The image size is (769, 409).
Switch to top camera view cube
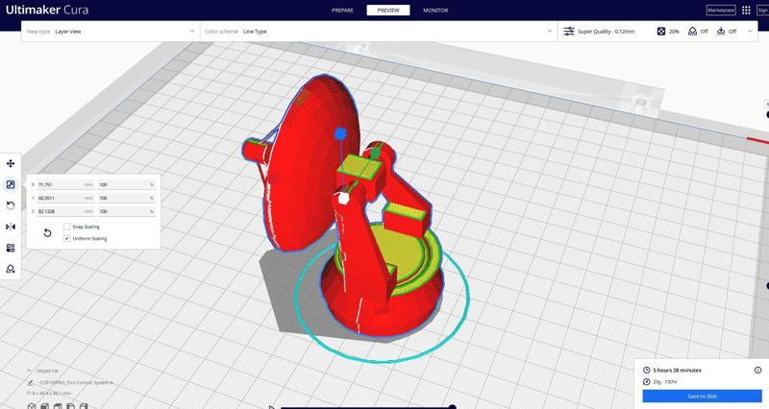click(x=58, y=406)
